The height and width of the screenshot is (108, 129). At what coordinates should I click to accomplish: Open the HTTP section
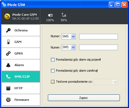coord(21,88)
